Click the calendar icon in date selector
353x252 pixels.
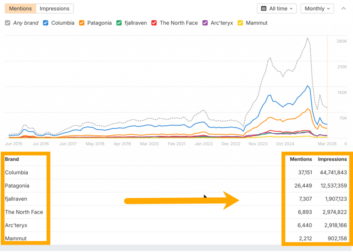pyautogui.click(x=264, y=9)
